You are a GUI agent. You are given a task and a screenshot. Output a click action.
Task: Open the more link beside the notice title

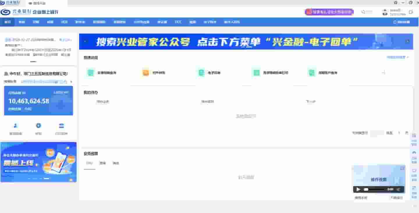tap(65, 40)
